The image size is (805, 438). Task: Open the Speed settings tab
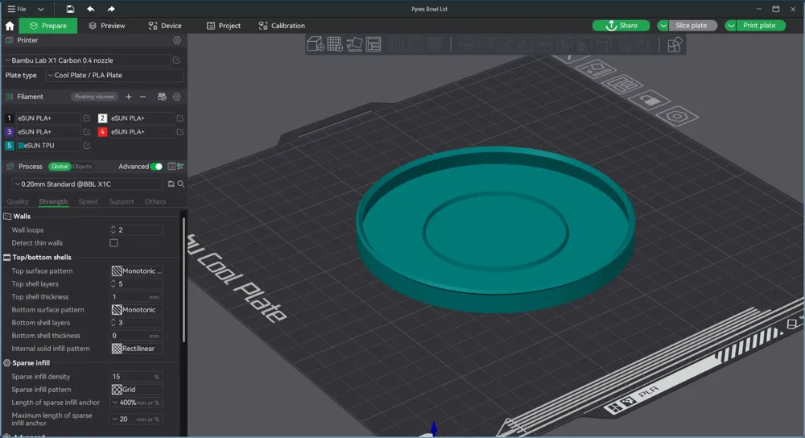pos(89,202)
